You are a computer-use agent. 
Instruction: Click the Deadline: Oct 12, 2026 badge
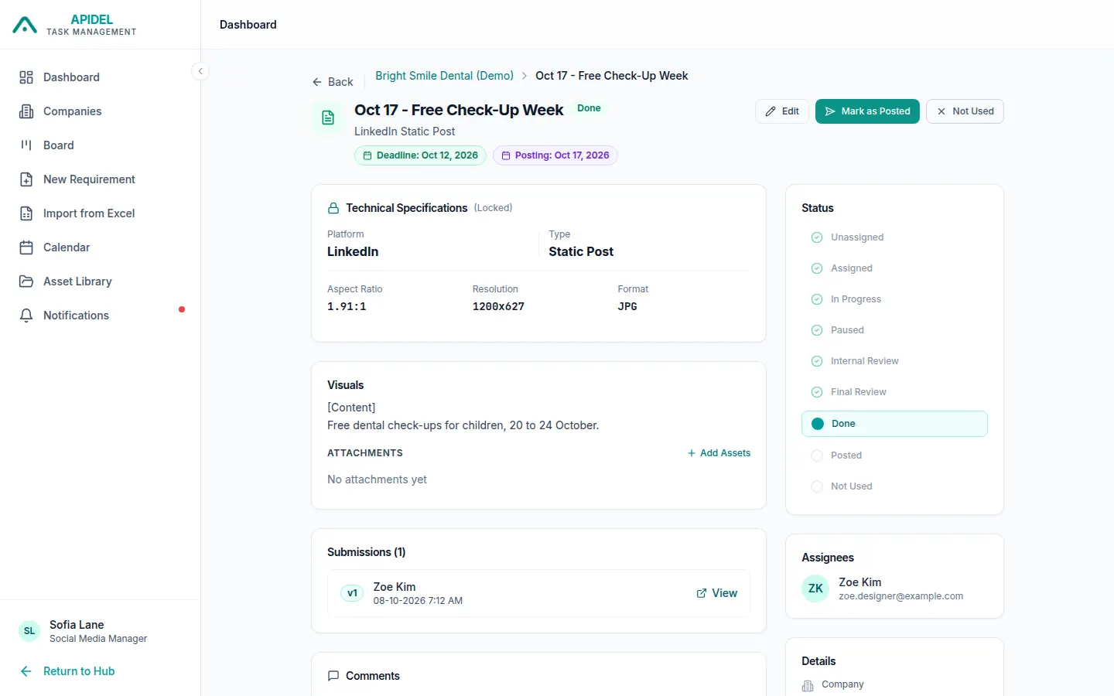420,155
